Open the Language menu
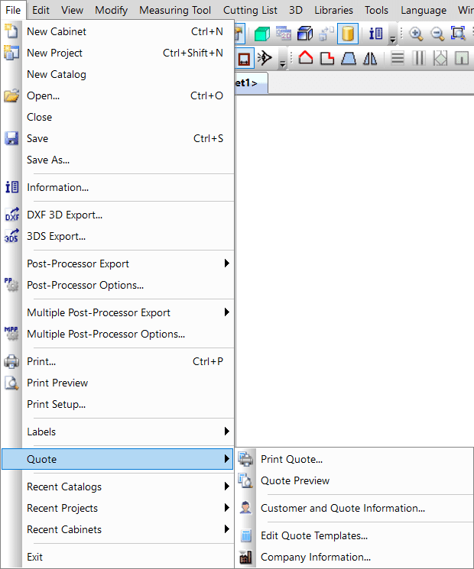Image resolution: width=474 pixels, height=569 pixels. 424,10
